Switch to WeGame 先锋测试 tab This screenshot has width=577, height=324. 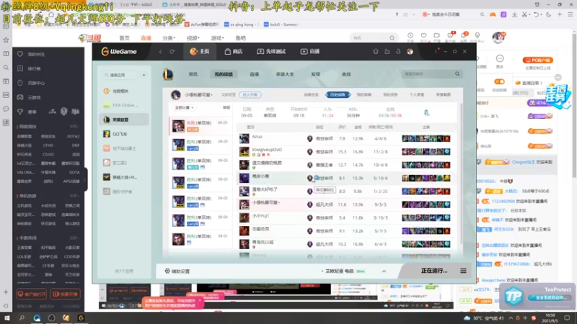pyautogui.click(x=271, y=51)
